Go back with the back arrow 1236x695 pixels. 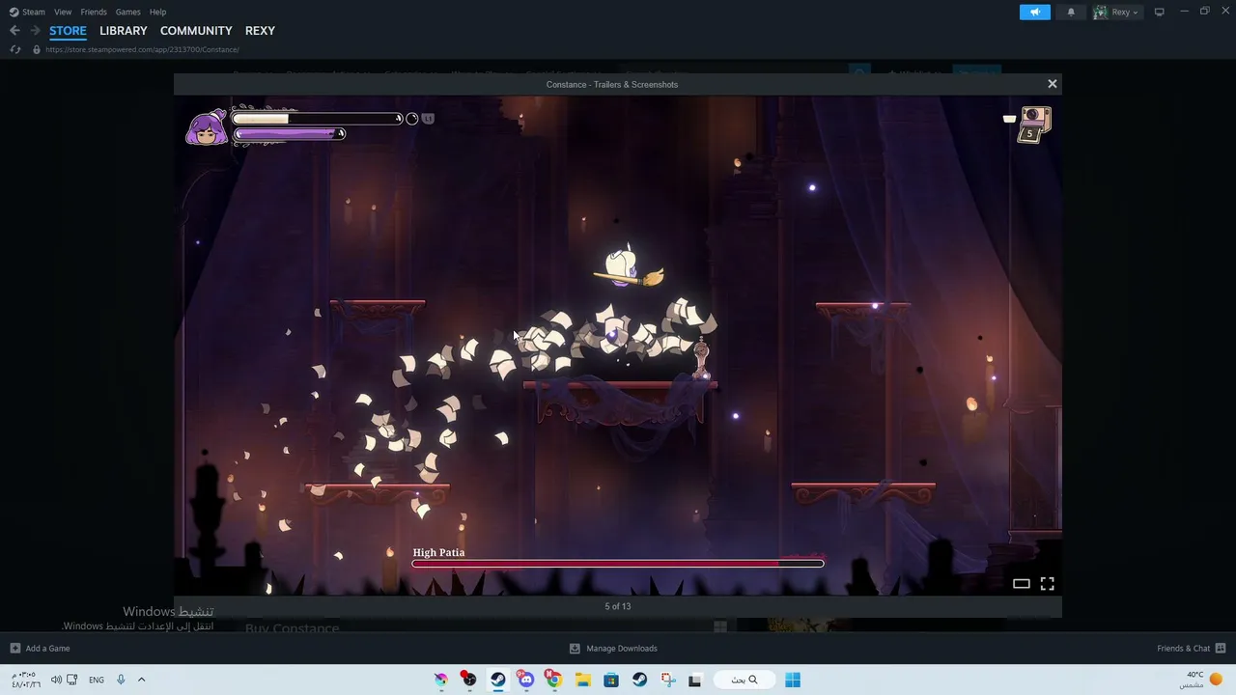(x=14, y=31)
